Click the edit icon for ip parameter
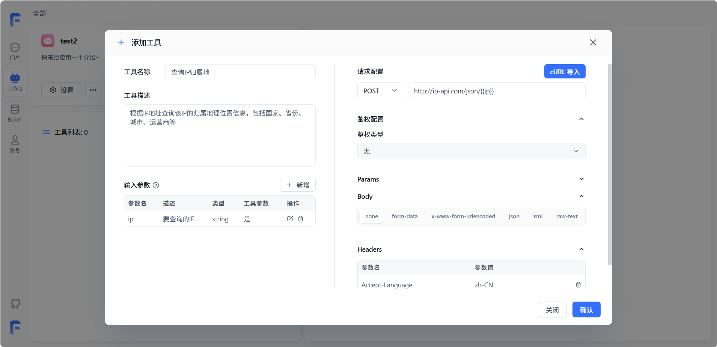Viewport: 717px width, 347px height. 290,219
